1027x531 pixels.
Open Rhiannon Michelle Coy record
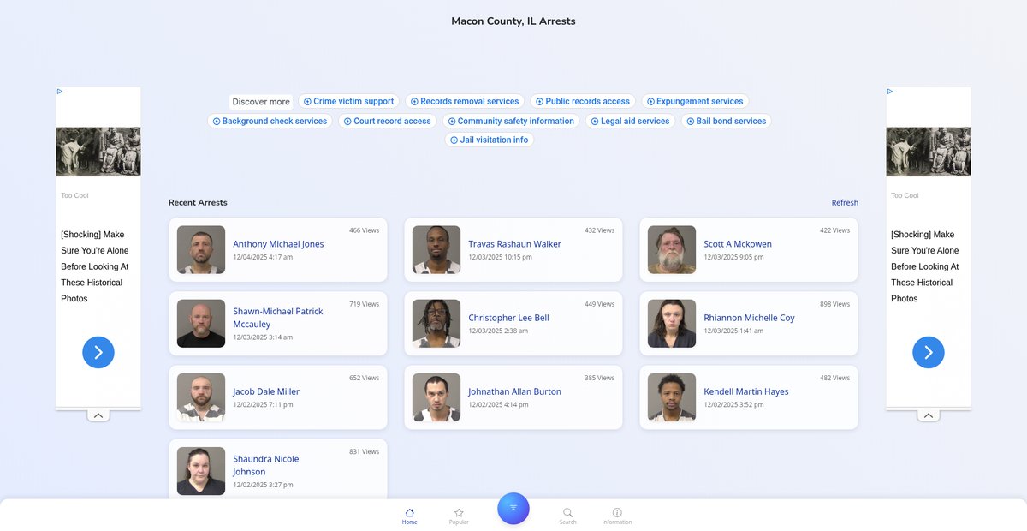pos(749,318)
